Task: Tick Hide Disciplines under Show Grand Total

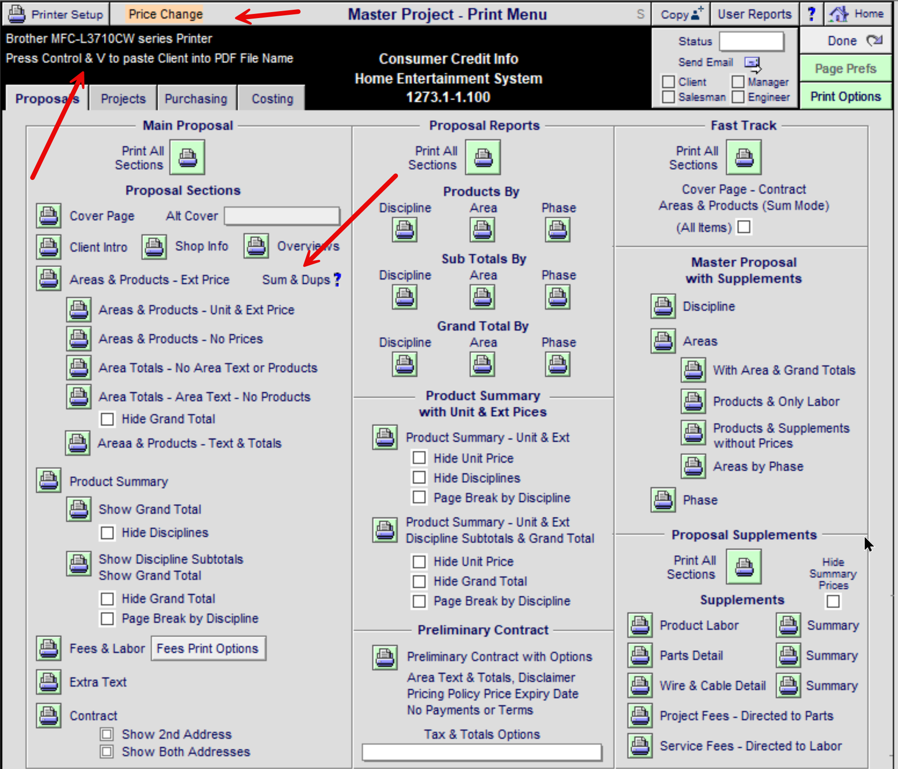Action: [107, 532]
